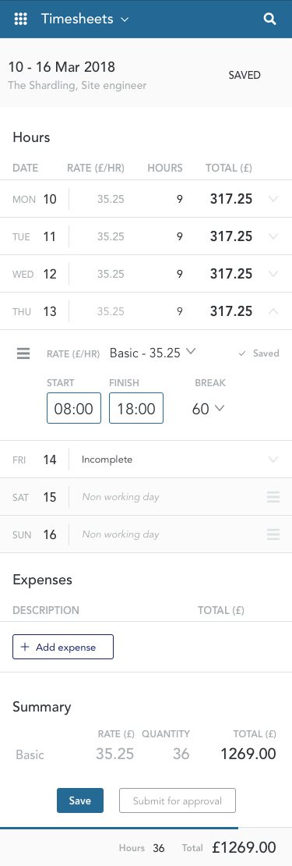This screenshot has height=866, width=292.
Task: Click the Sunday row hamburger menu icon
Action: coord(273,534)
